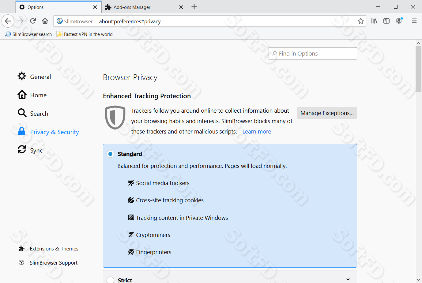Click the Cryptominers icon
The image size is (422, 283).
point(131,235)
